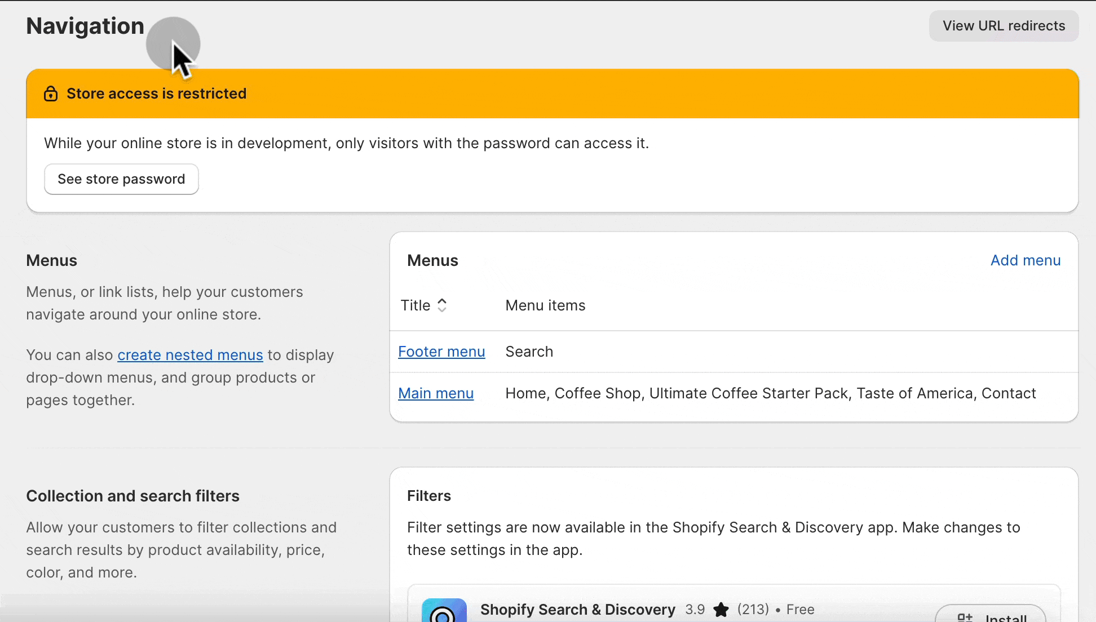
Task: Open the Footer menu
Action: click(x=441, y=352)
